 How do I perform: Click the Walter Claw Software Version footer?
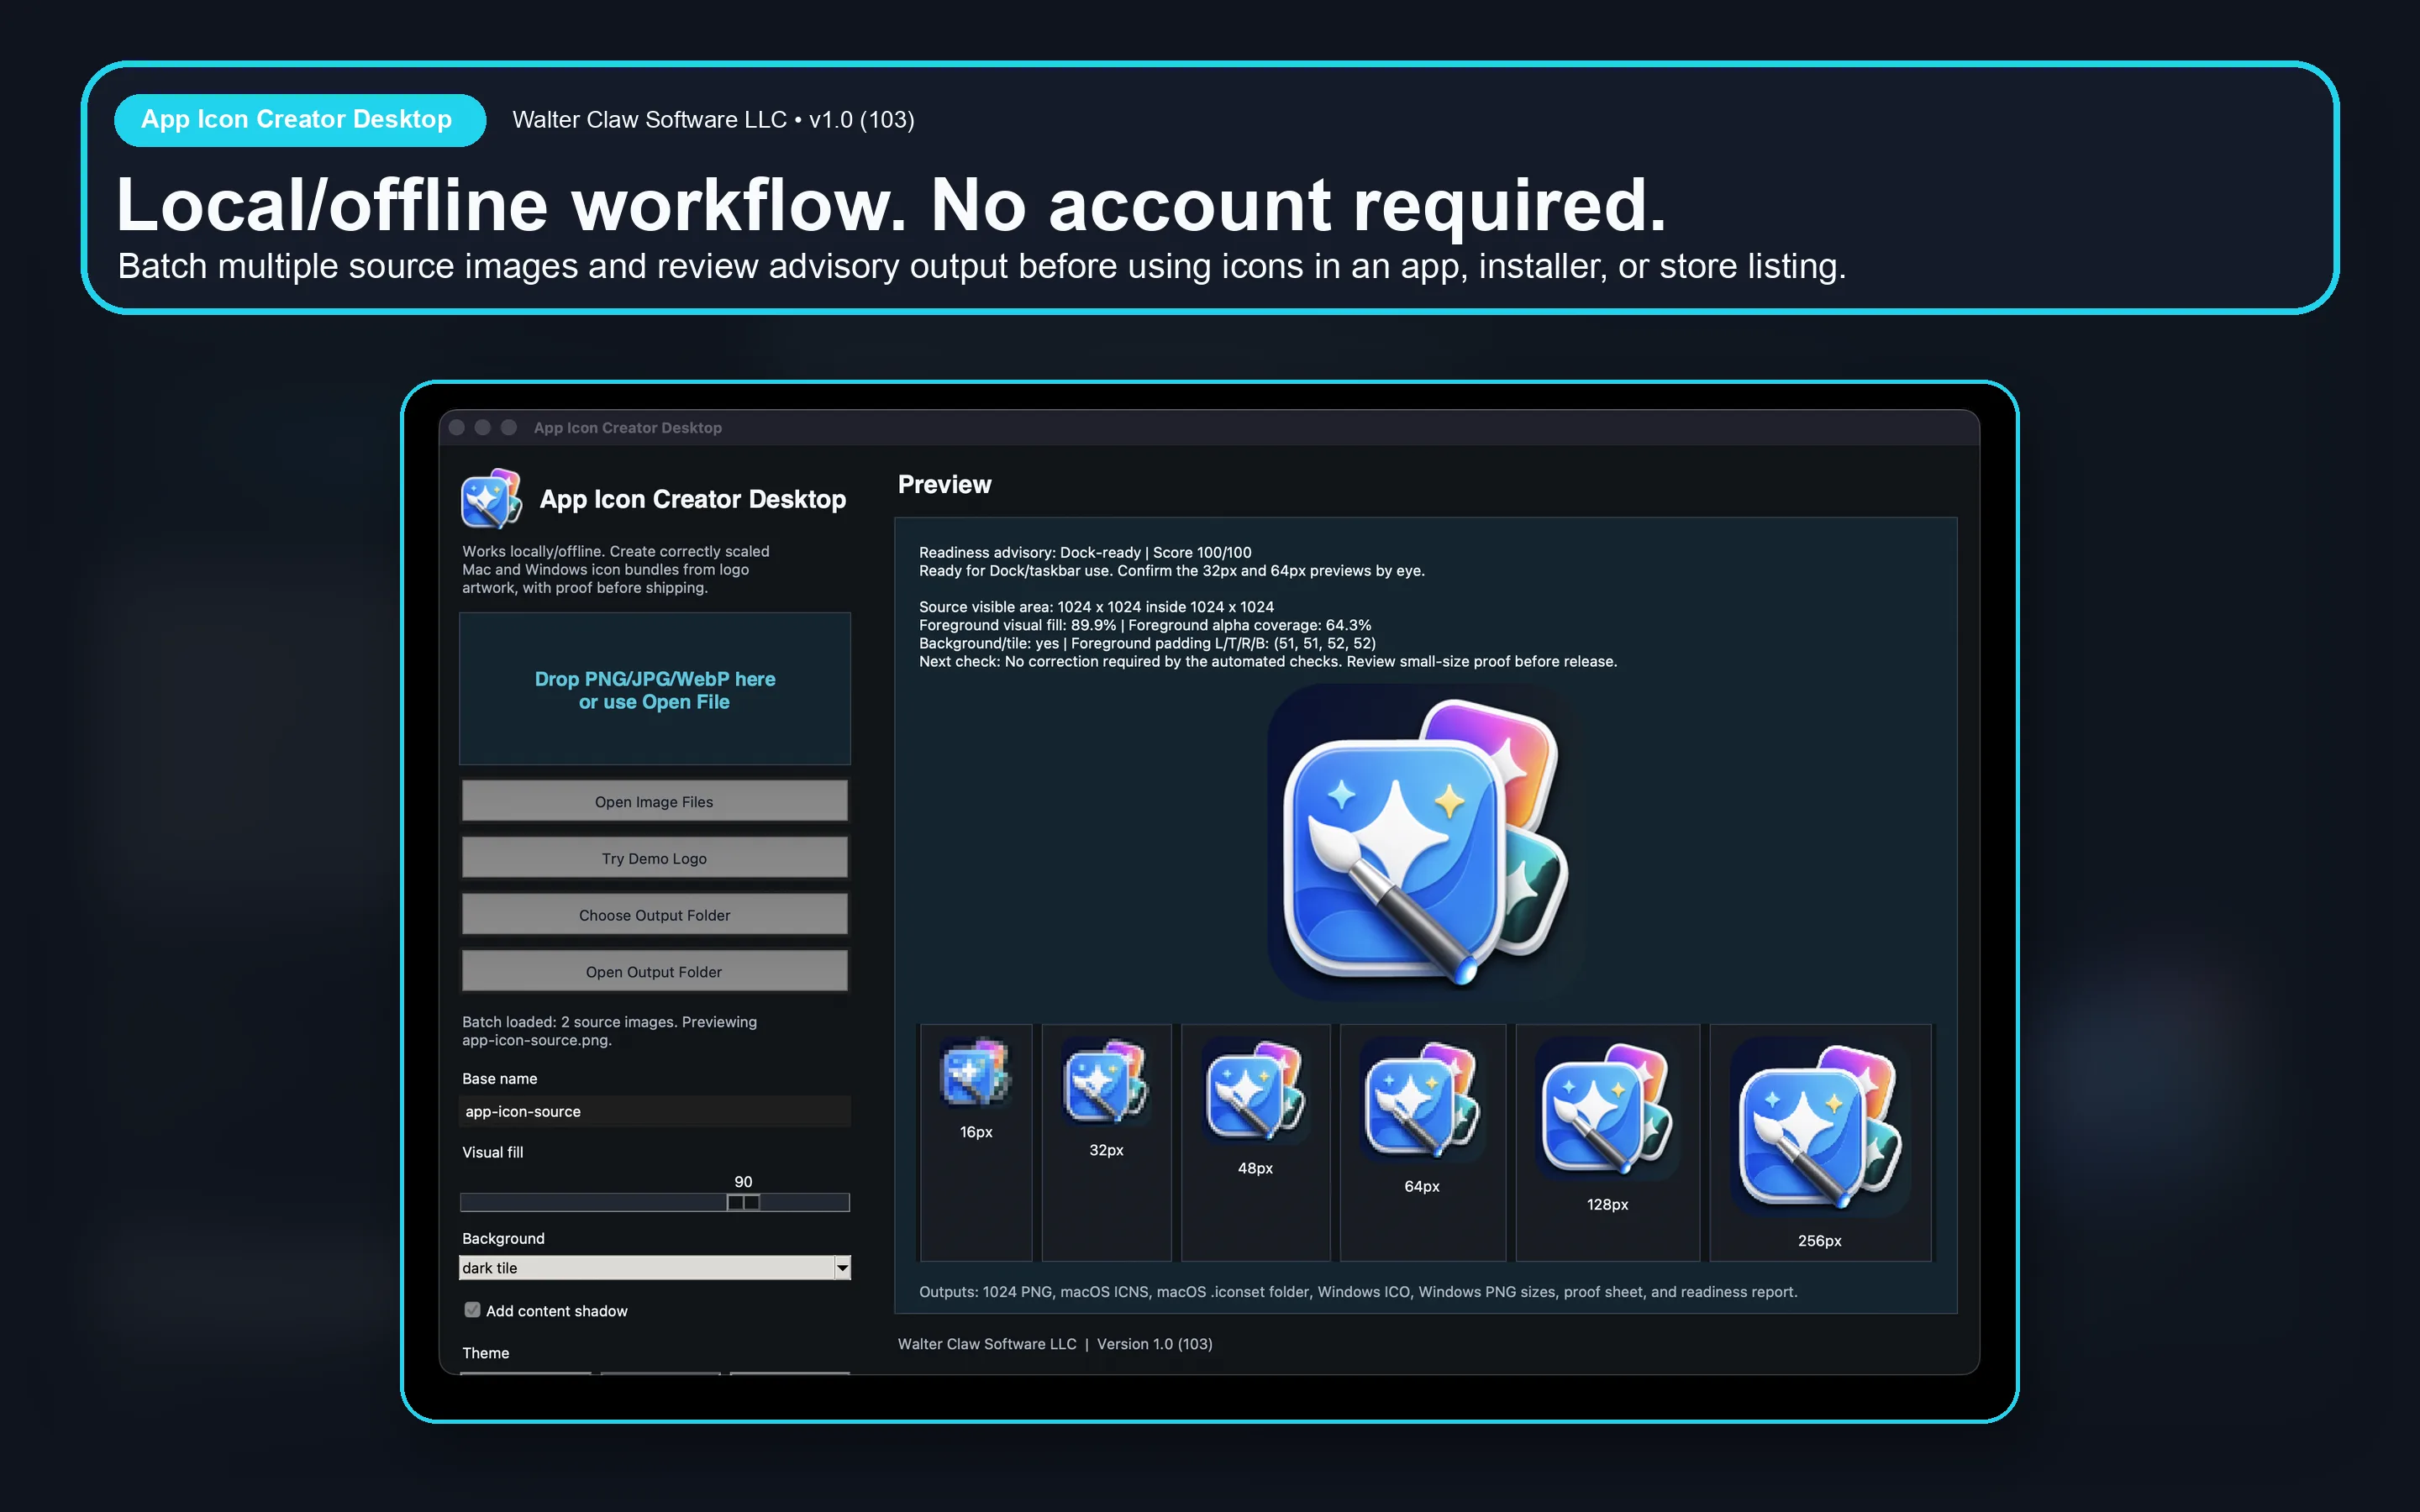click(1055, 1344)
